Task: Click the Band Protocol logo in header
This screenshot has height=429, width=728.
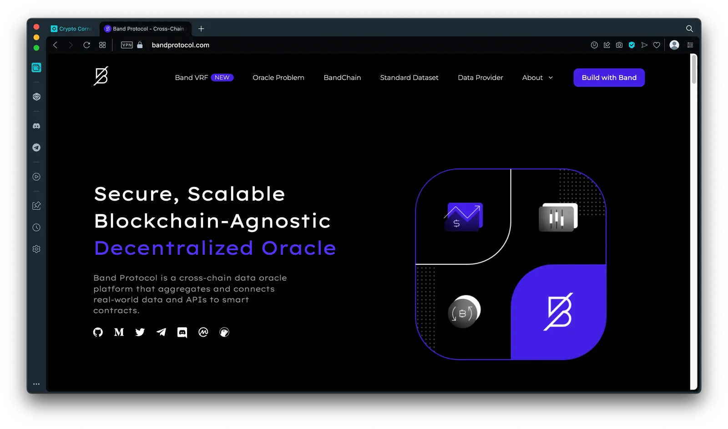Action: (x=101, y=76)
